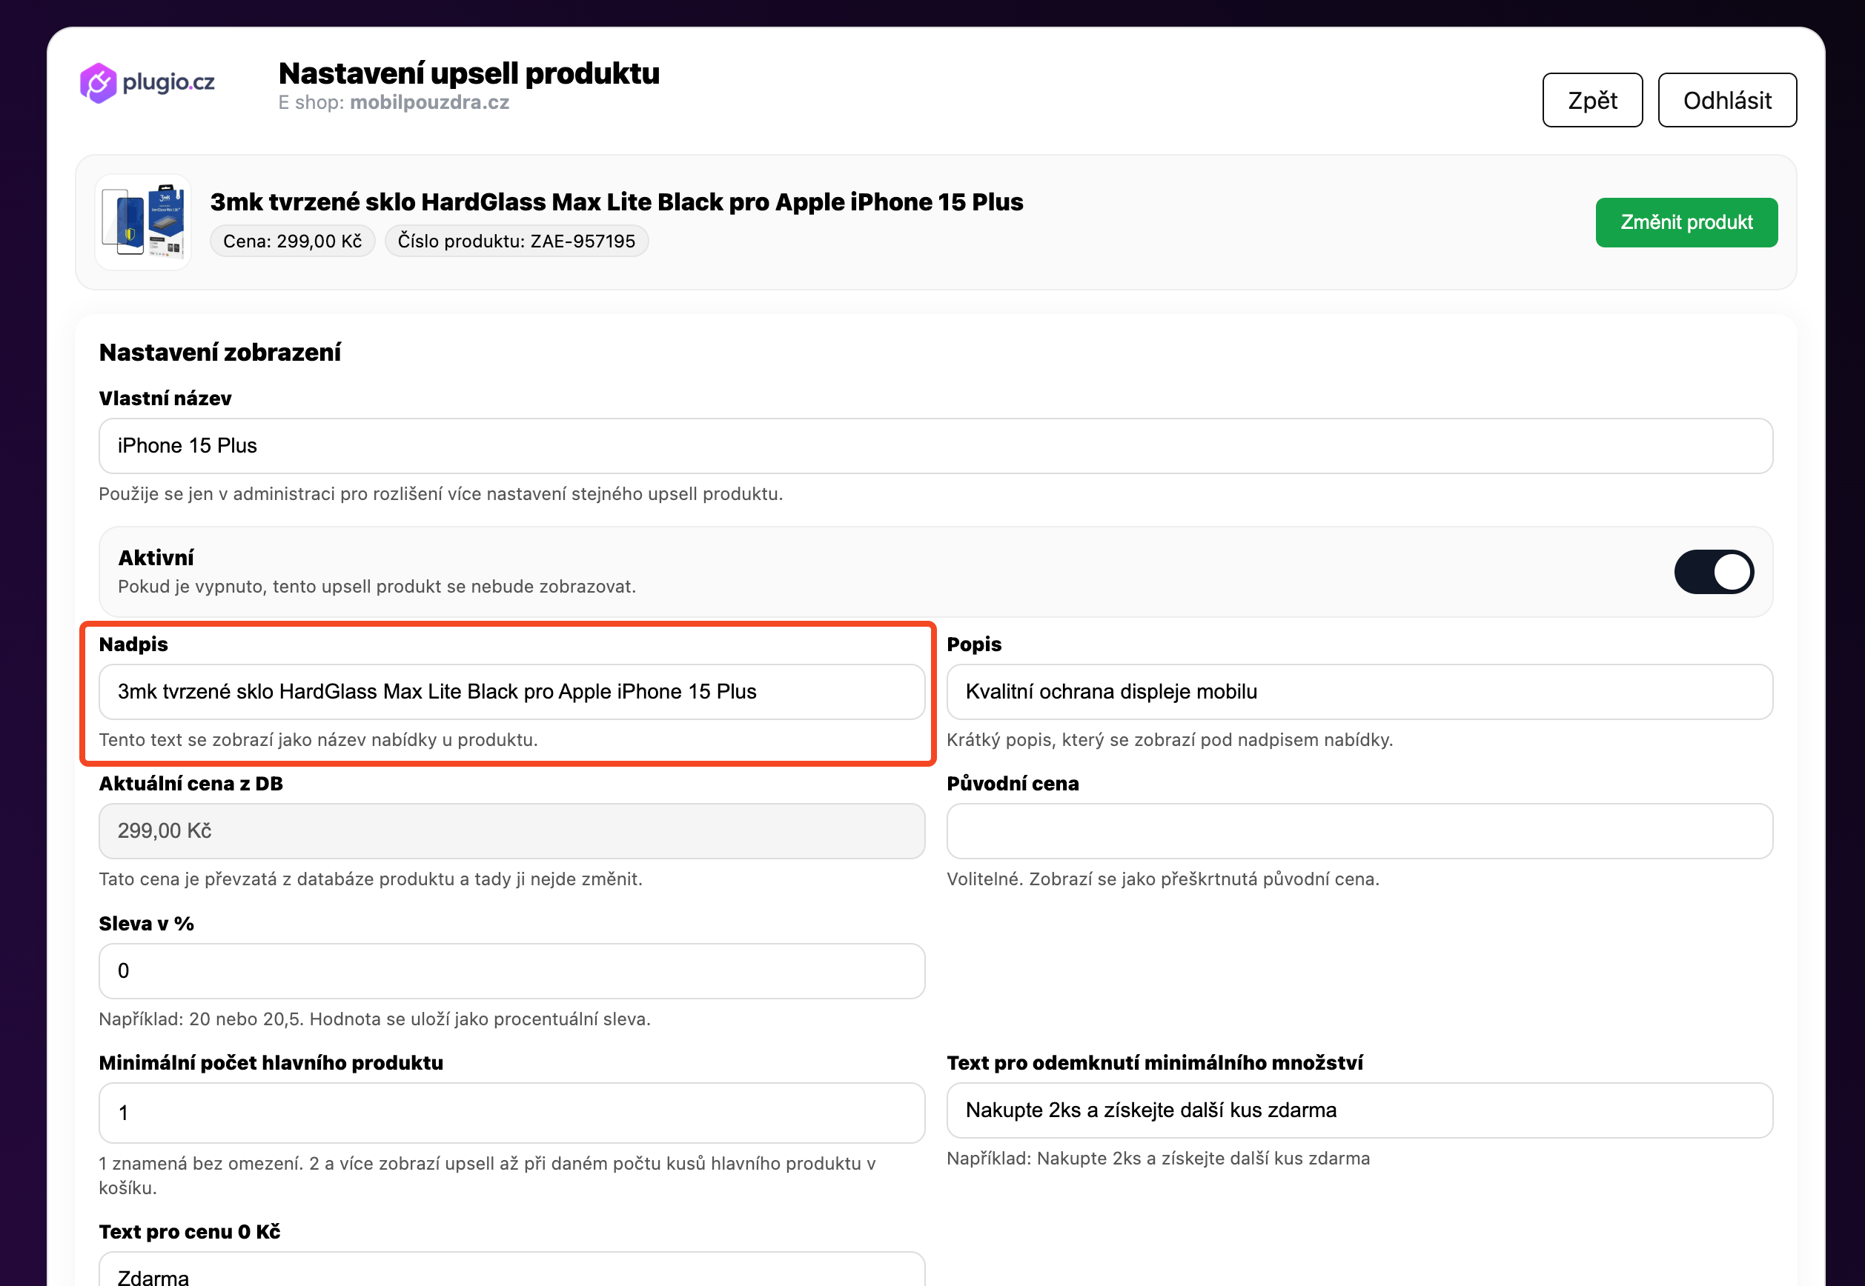Click the Sleva v % input
This screenshot has width=1865, height=1286.
512,971
